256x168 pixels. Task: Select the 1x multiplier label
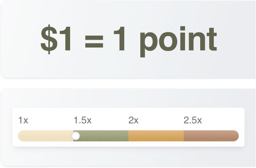pos(23,120)
